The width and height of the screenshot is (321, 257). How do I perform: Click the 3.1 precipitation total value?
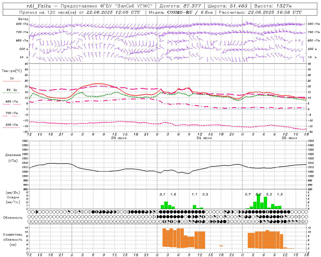click(x=162, y=195)
